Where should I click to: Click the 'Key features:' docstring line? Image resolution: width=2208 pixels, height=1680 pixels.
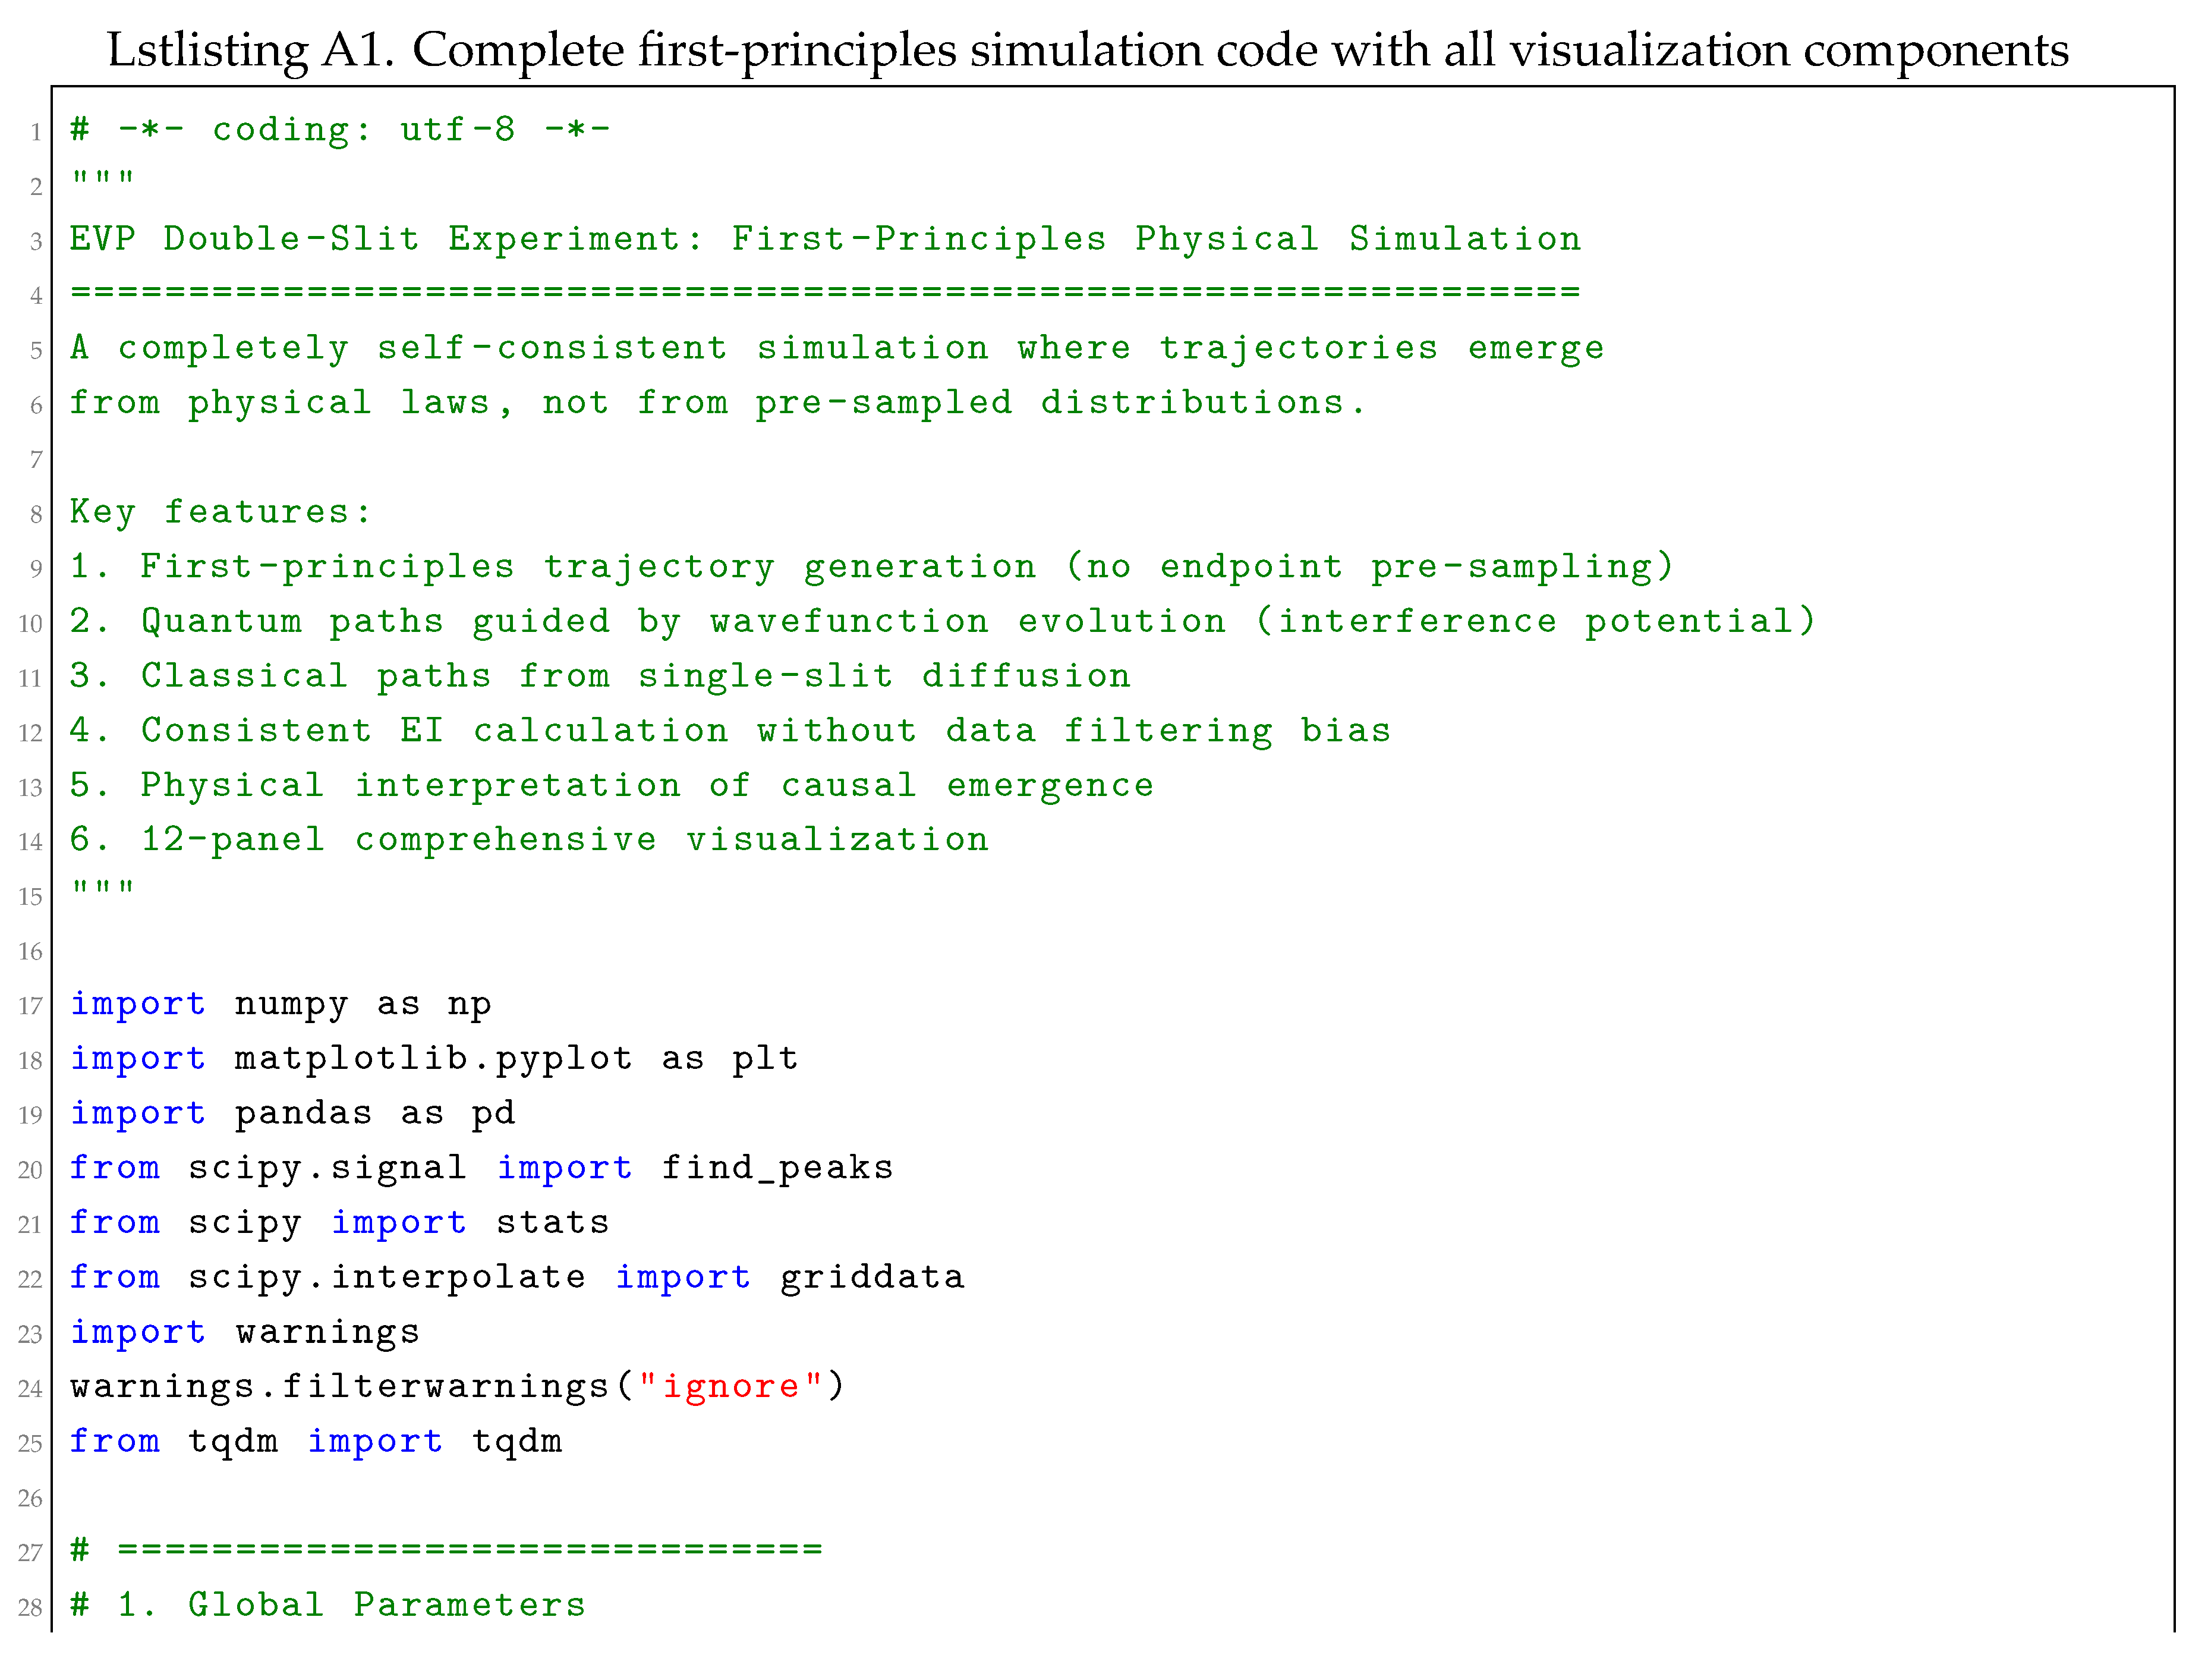coord(220,512)
